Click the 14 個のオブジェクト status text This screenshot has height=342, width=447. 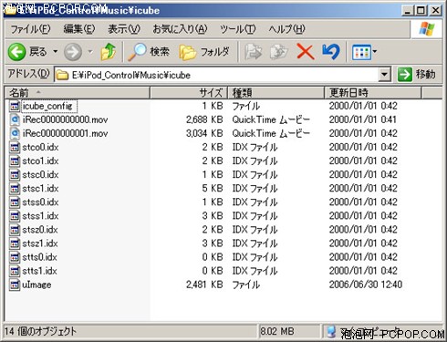[x=40, y=331]
